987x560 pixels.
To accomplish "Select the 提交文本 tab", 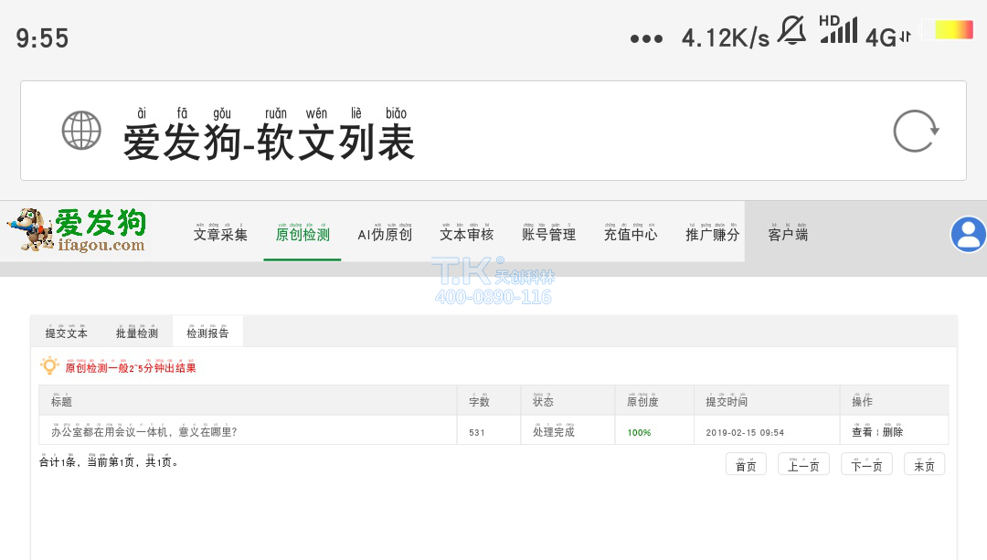I will [65, 333].
